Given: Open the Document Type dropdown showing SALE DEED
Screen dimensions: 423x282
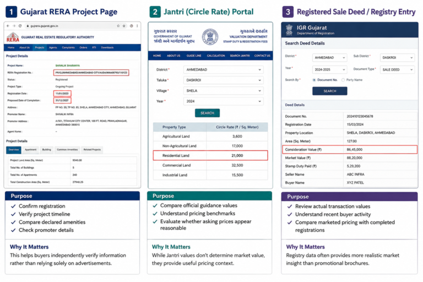Looking at the screenshot, I should pyautogui.click(x=397, y=69).
